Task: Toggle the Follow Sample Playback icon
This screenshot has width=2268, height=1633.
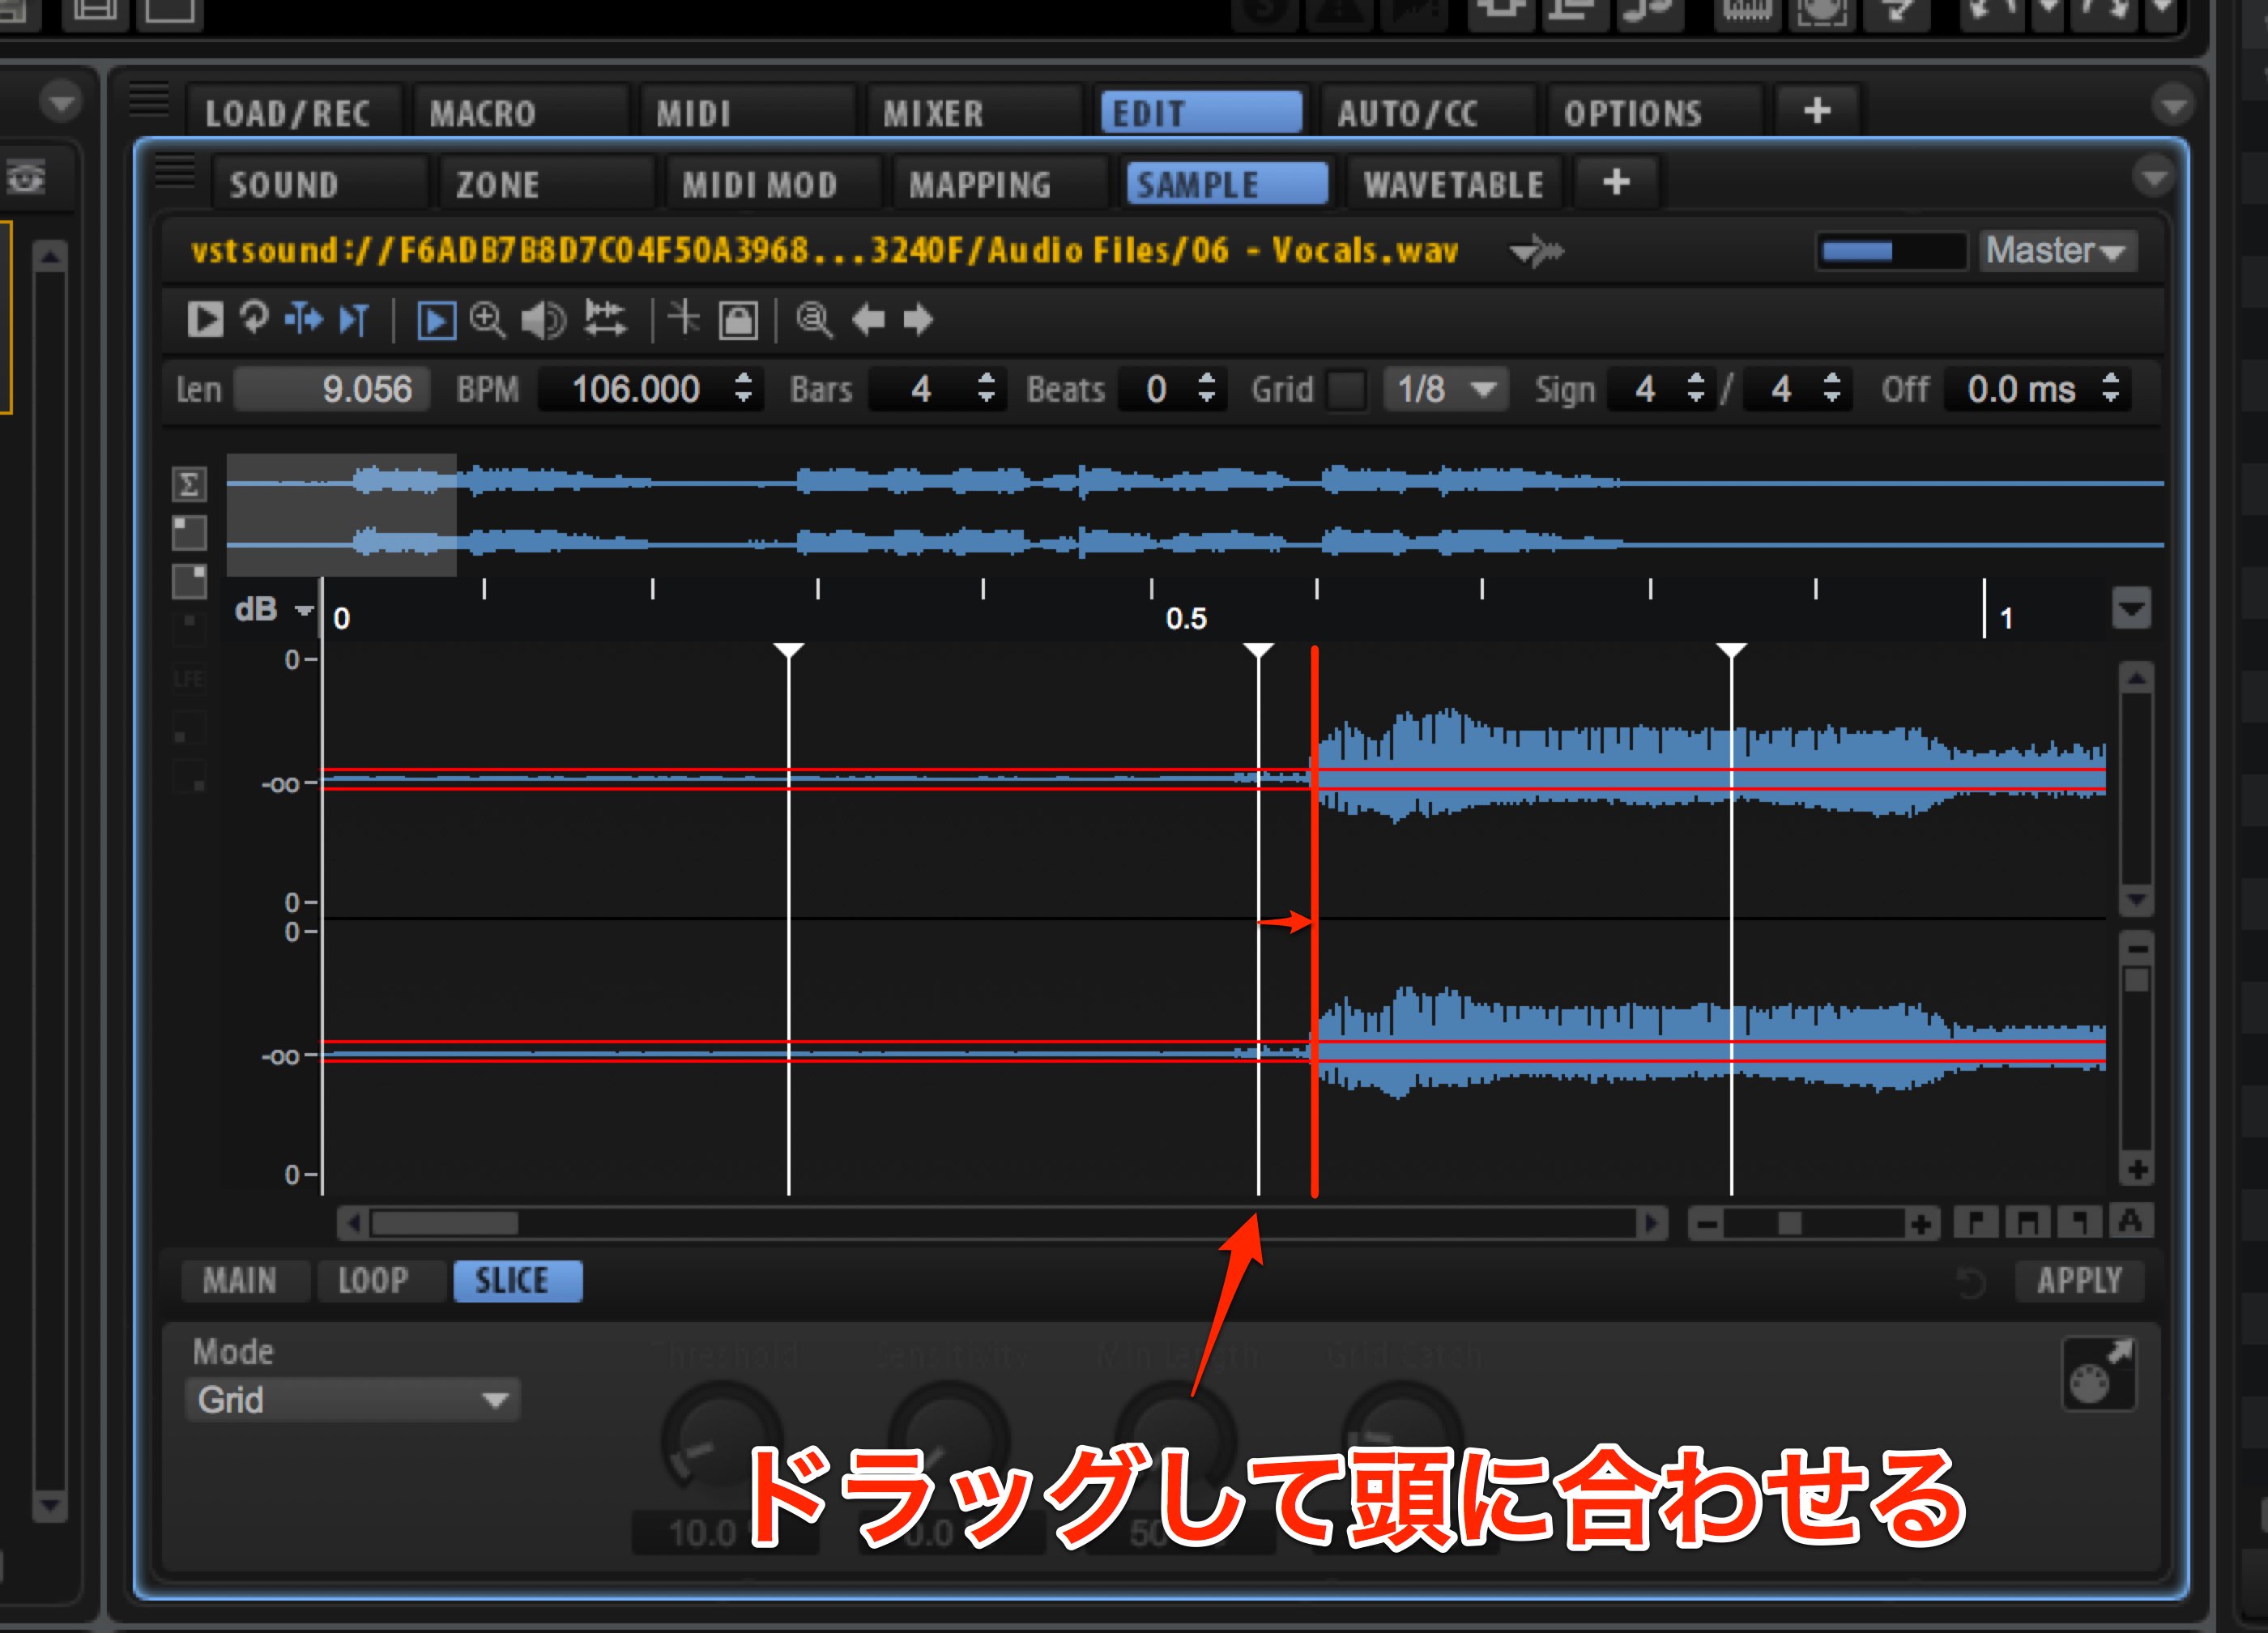Action: 354,320
